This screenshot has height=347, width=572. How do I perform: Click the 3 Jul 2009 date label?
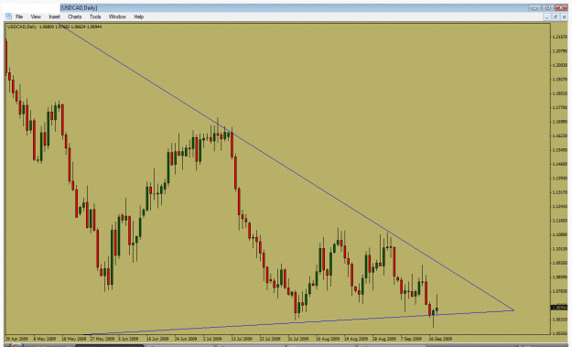(212, 339)
